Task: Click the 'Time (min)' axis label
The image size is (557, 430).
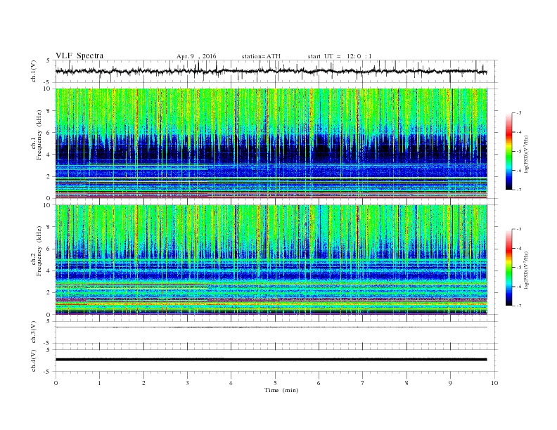Action: pyautogui.click(x=281, y=390)
